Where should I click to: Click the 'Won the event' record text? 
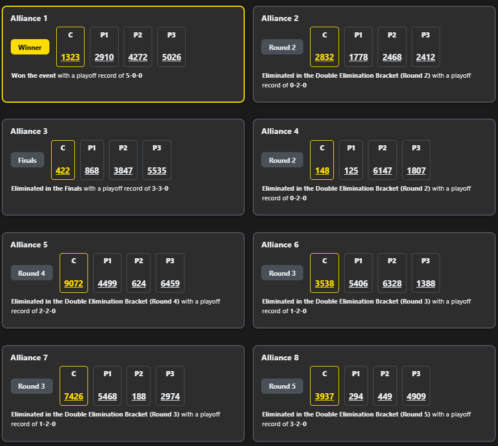click(77, 75)
